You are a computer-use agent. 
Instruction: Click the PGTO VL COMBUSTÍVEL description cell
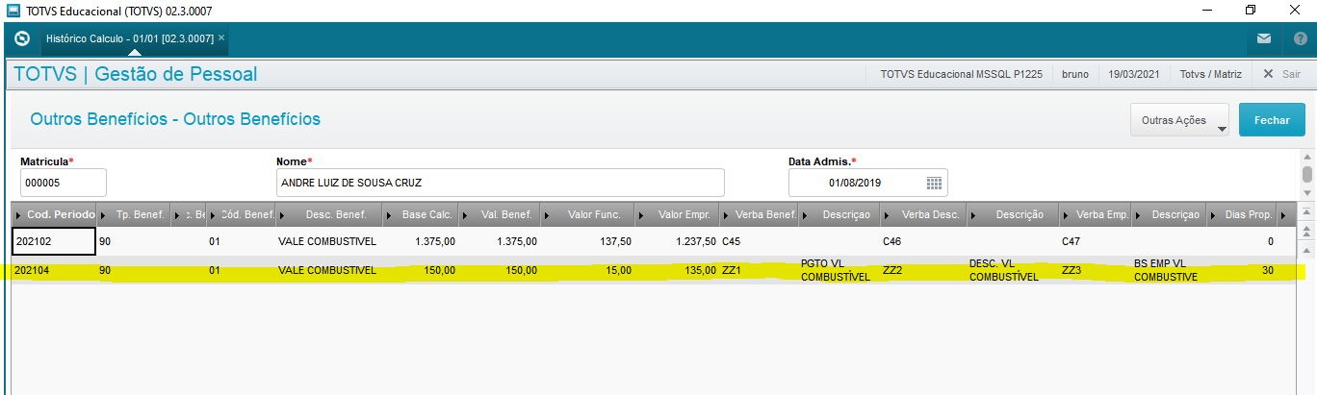pyautogui.click(x=839, y=270)
